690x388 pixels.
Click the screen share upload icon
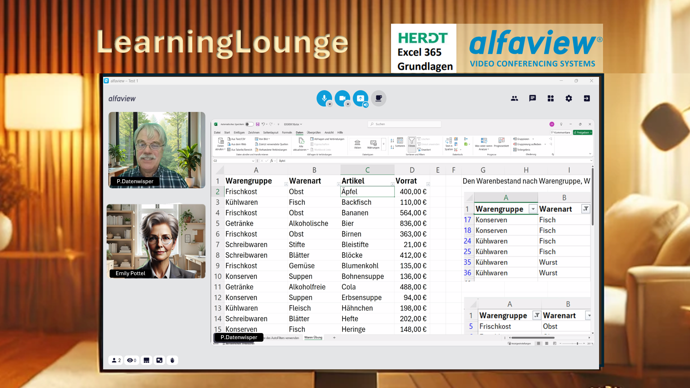click(360, 98)
